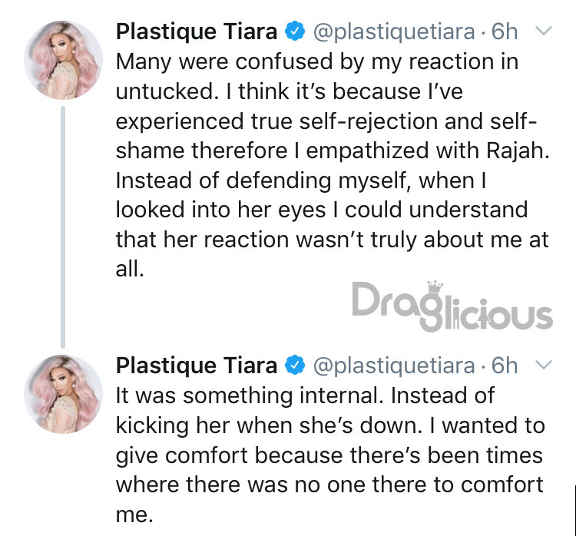Open the second tweet's profile avatar
This screenshot has width=576, height=536.
pos(63,394)
